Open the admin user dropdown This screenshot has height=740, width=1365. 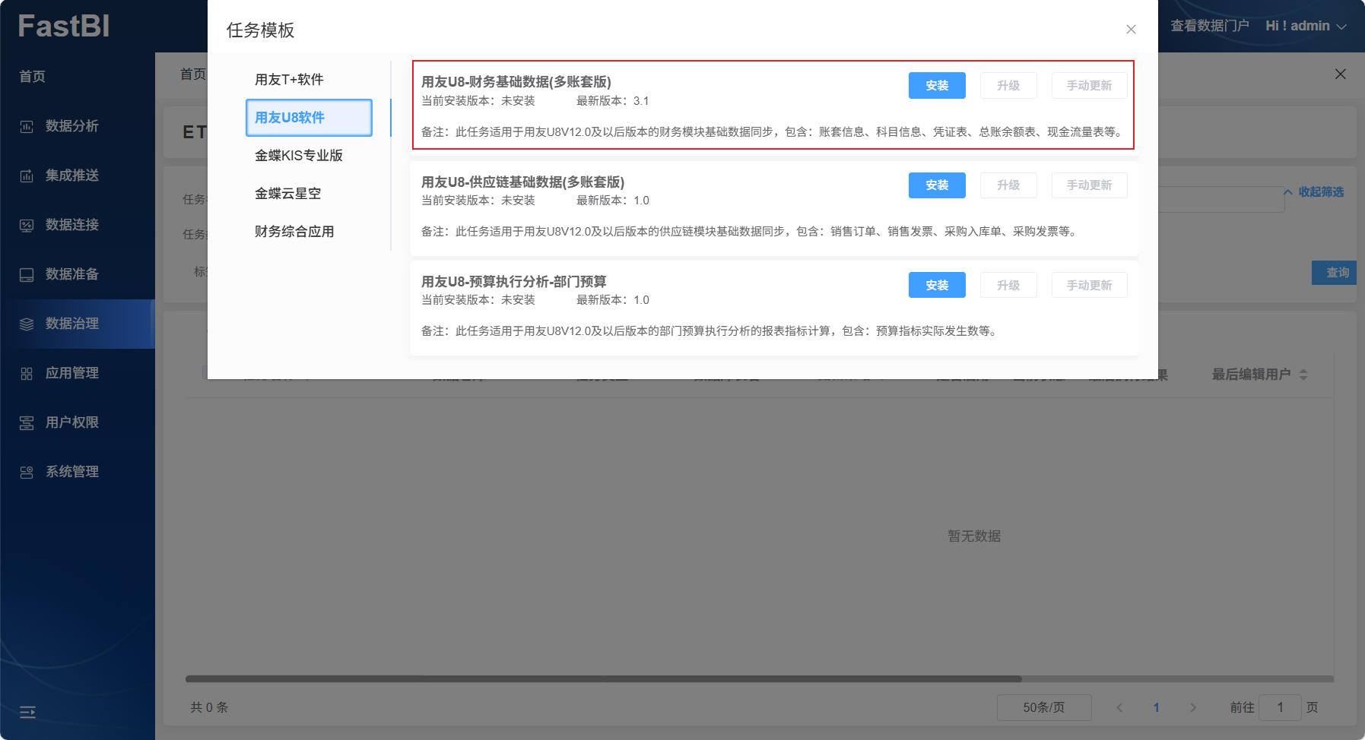1305,26
